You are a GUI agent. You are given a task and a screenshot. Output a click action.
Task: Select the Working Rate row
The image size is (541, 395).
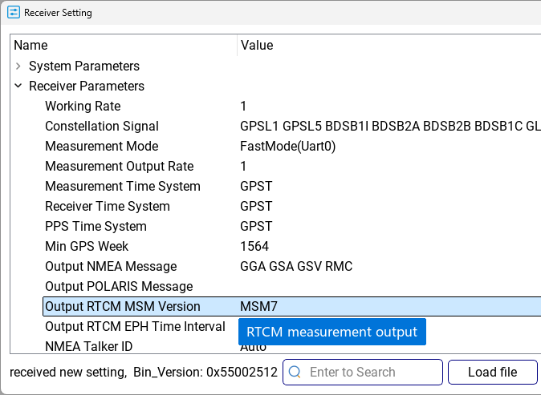click(292, 106)
